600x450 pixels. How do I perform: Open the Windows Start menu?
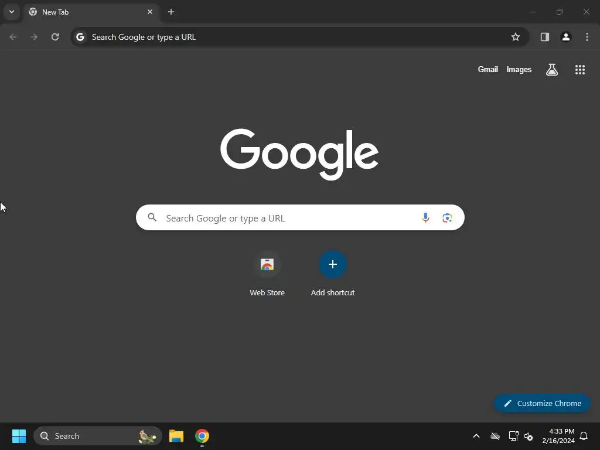pos(19,436)
